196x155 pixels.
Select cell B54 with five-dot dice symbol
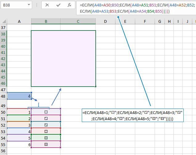tap(46, 138)
